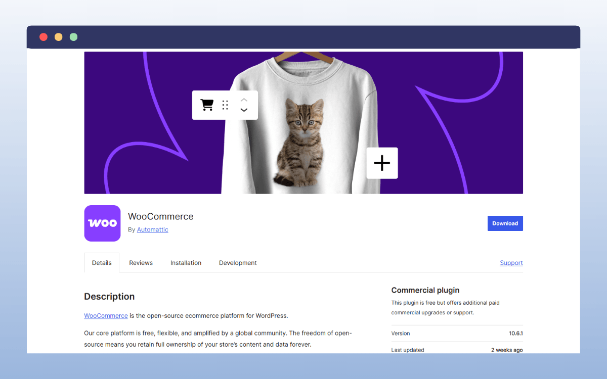This screenshot has width=607, height=379.
Task: Follow the Automattic author link
Action: (152, 229)
